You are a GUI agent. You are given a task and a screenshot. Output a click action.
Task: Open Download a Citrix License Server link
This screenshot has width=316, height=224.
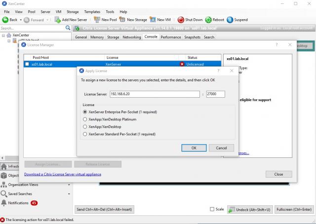pyautogui.click(x=63, y=174)
